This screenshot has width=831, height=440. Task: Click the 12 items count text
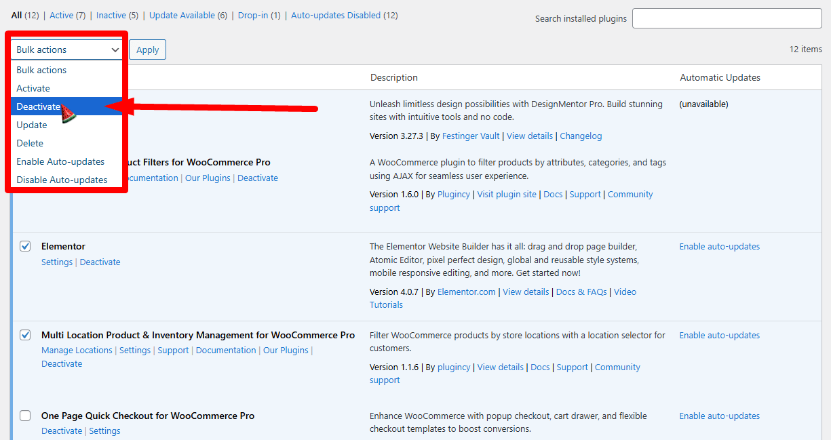point(805,49)
